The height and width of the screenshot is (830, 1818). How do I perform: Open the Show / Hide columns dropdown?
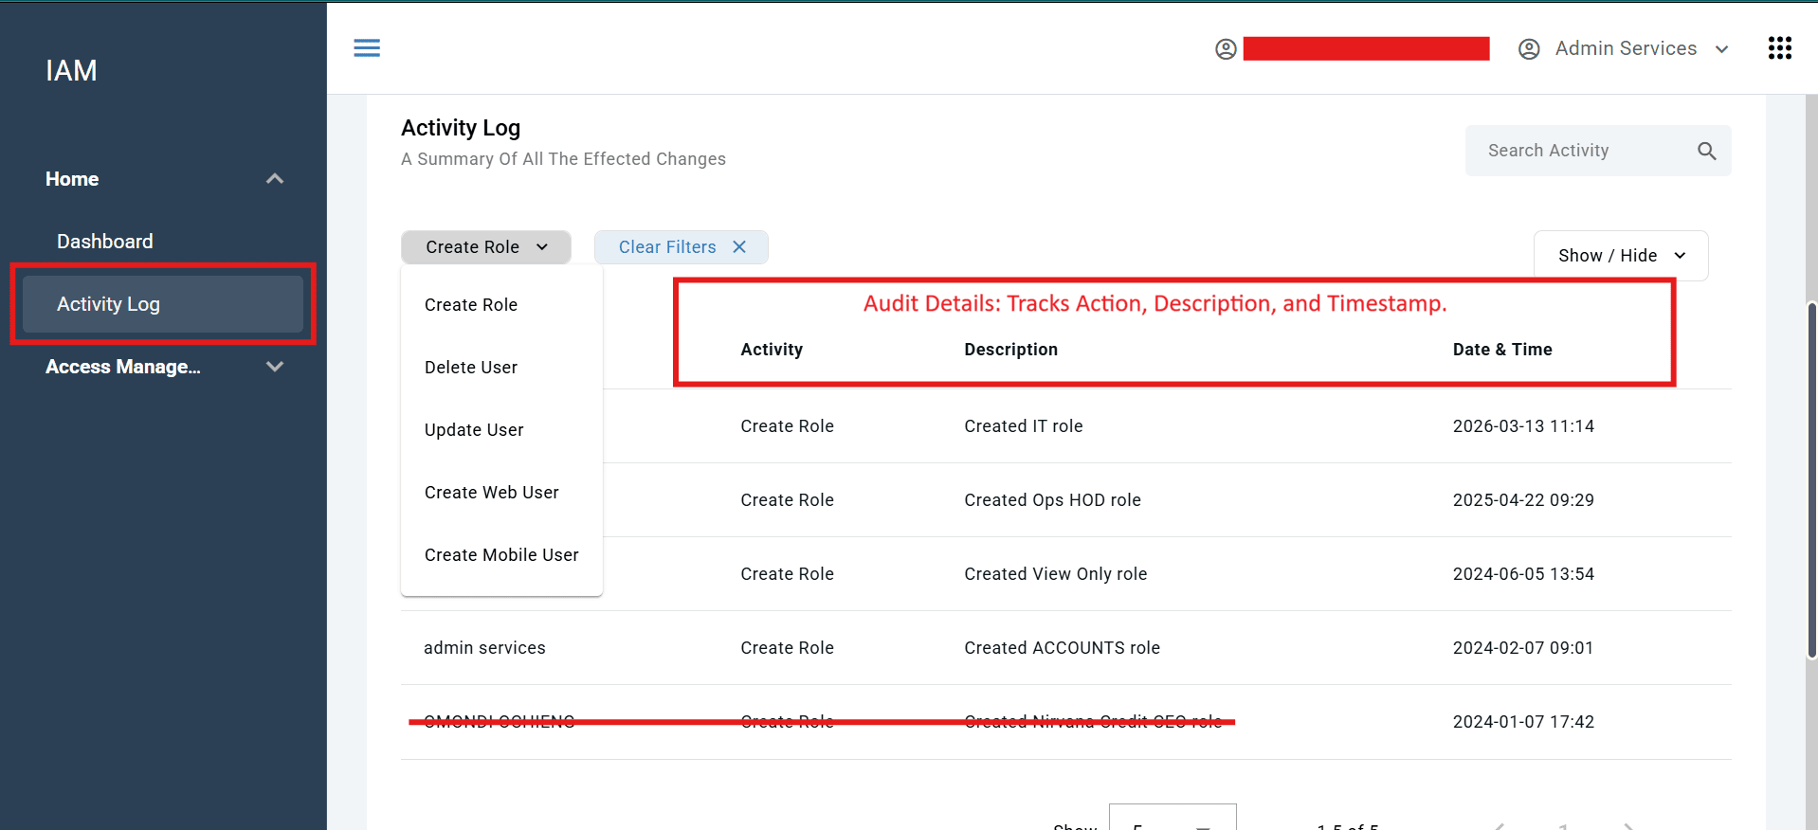point(1621,256)
